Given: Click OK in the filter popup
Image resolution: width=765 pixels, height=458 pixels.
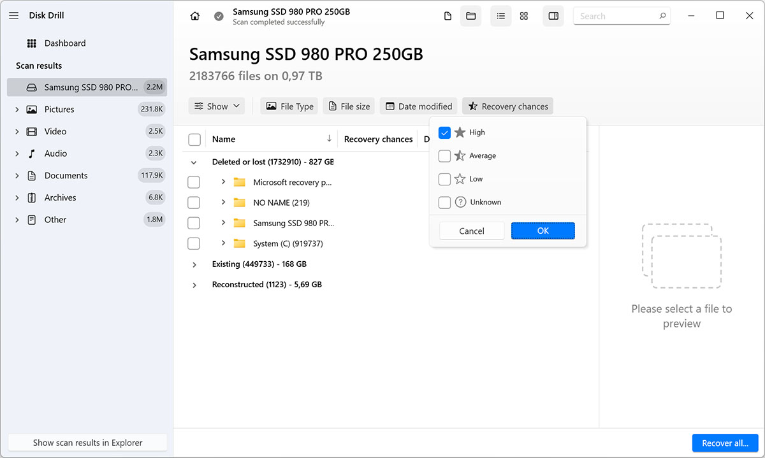Looking at the screenshot, I should (x=543, y=231).
